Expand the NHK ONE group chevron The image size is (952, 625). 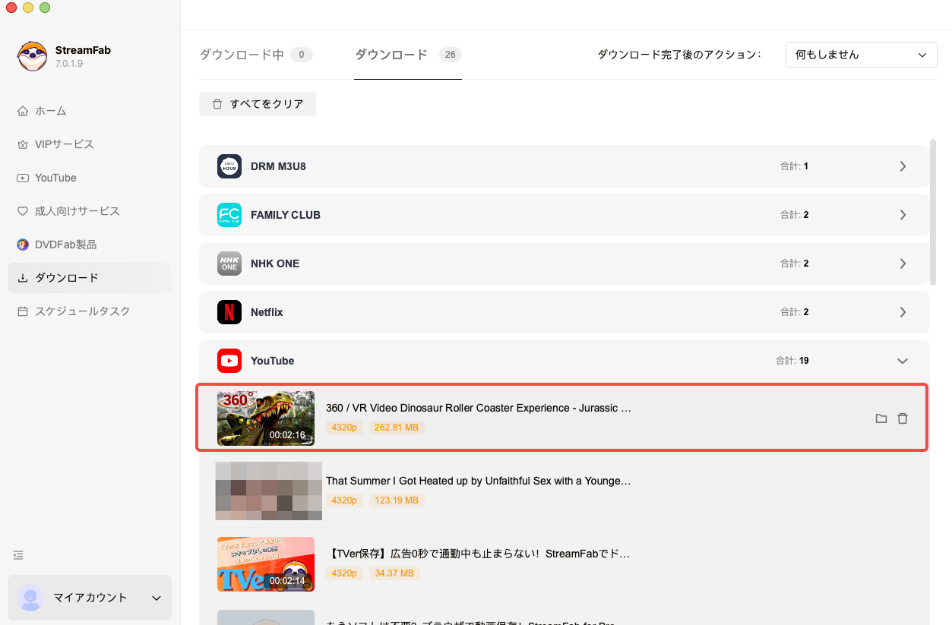pos(903,264)
